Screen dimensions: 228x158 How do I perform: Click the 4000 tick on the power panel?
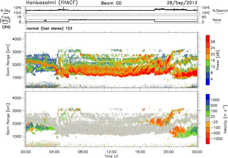17,39
